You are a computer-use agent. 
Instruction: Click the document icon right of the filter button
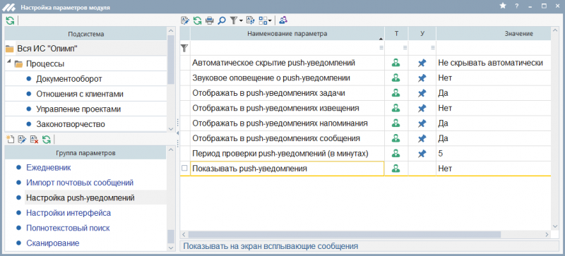coord(250,20)
